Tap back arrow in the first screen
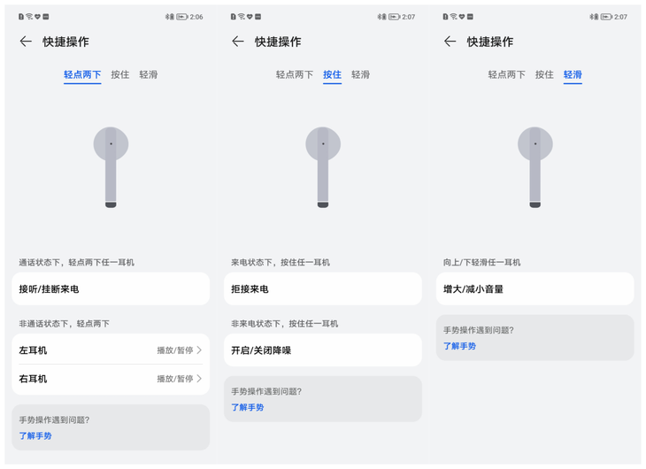646x469 pixels. click(26, 42)
